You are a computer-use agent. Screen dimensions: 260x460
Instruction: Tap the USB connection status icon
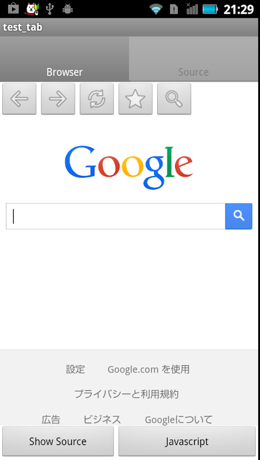point(50,9)
